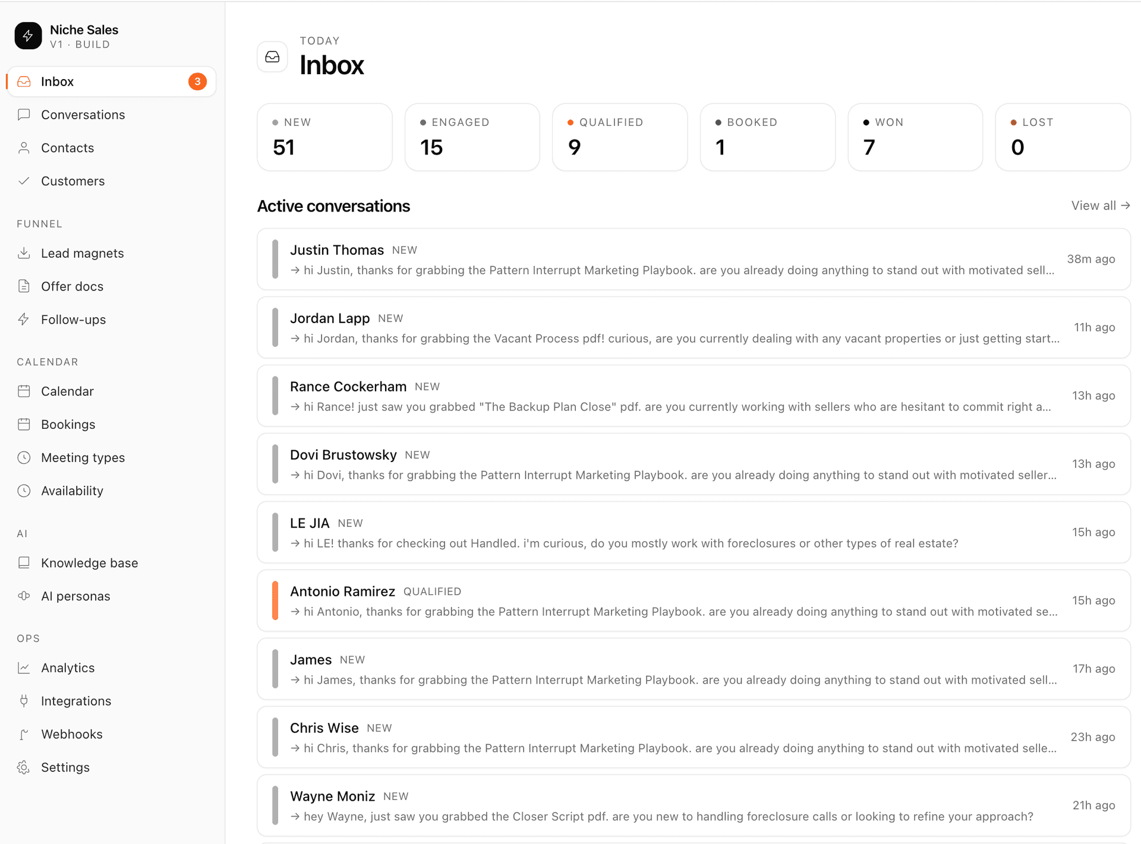This screenshot has height=844, width=1141.
Task: Open the QUALIFIED stage card showing 9
Action: 620,137
